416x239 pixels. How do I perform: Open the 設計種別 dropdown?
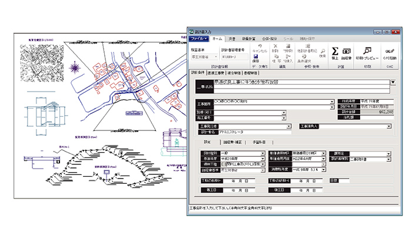click(x=262, y=153)
